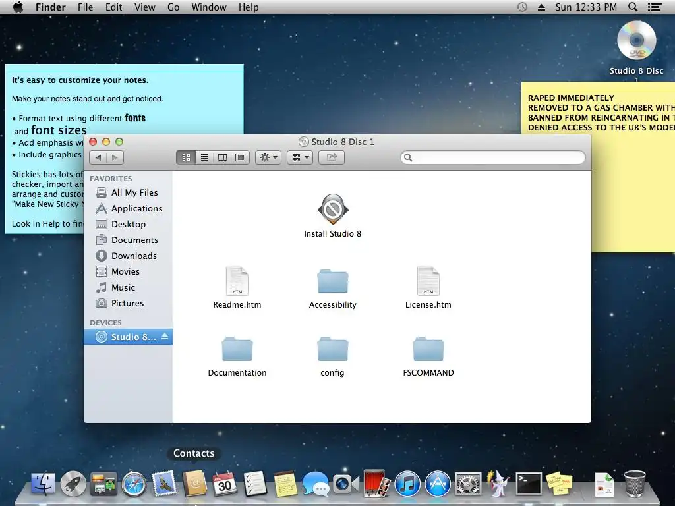Open Messages from the Dock
Viewport: 675px width, 506px height.
point(316,484)
